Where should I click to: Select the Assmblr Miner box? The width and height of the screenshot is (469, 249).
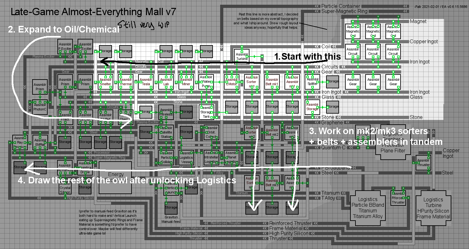(186, 82)
